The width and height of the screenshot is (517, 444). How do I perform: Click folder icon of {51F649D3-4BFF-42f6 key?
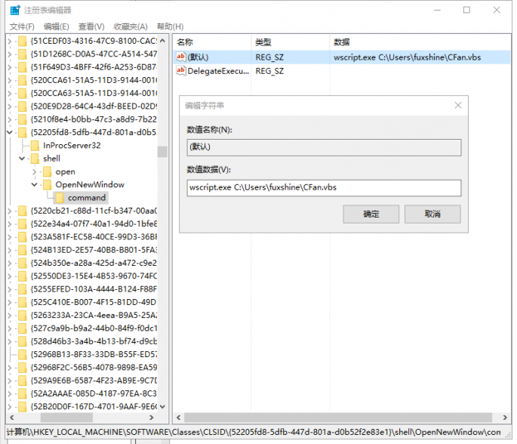(22, 67)
